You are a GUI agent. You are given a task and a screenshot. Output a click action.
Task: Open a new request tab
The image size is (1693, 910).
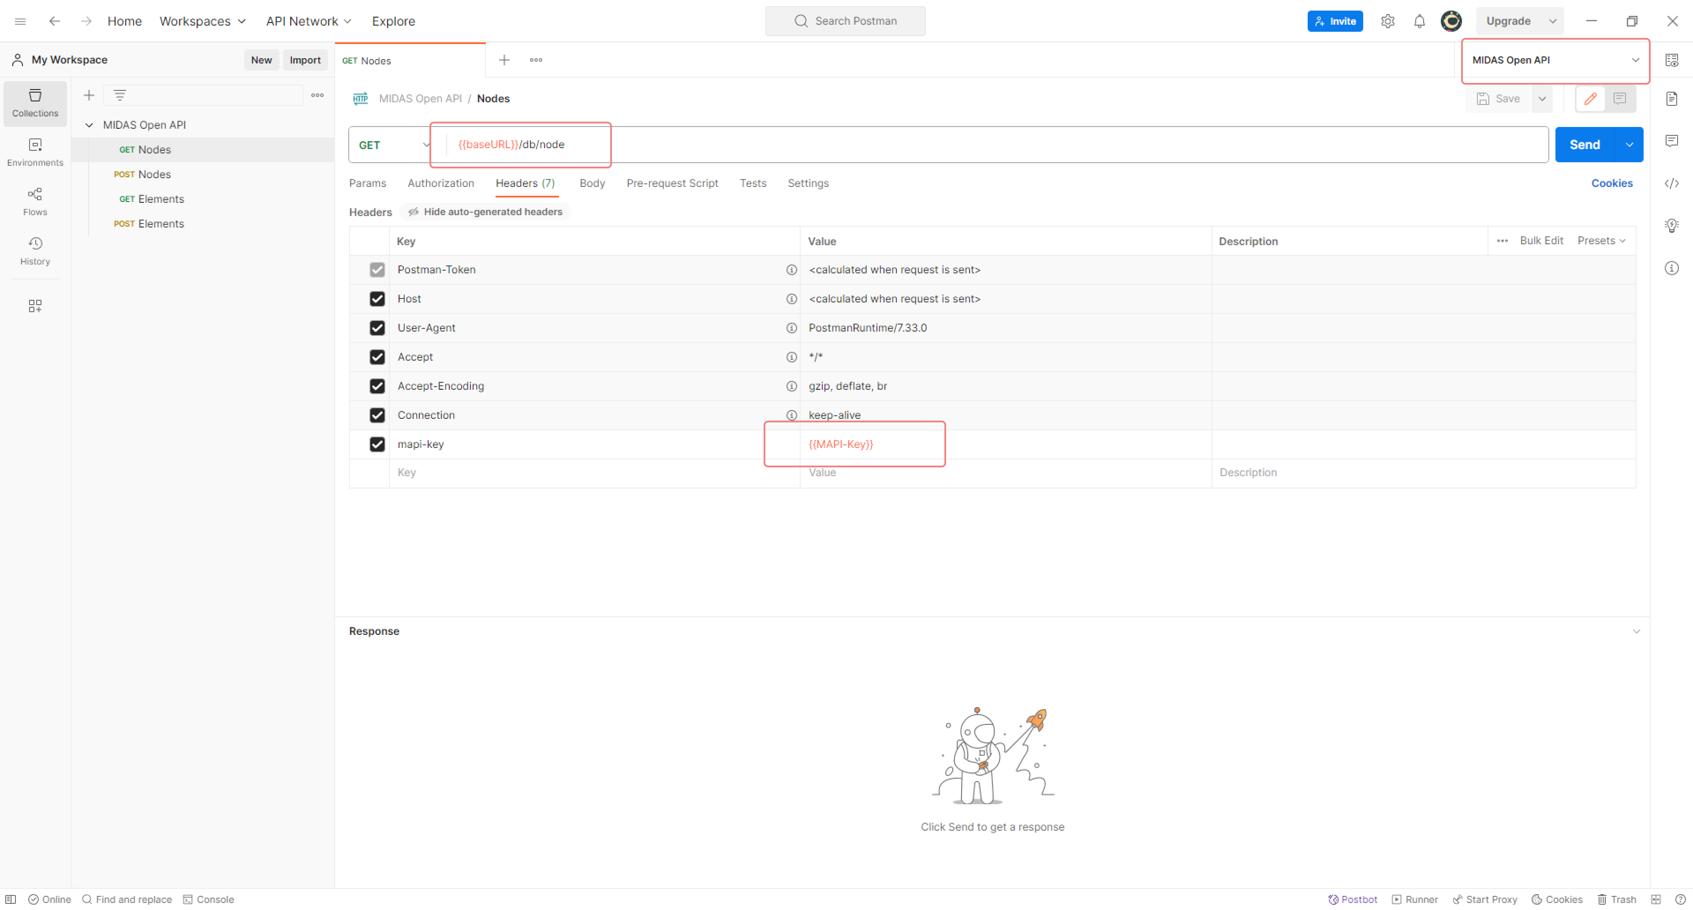click(x=504, y=60)
